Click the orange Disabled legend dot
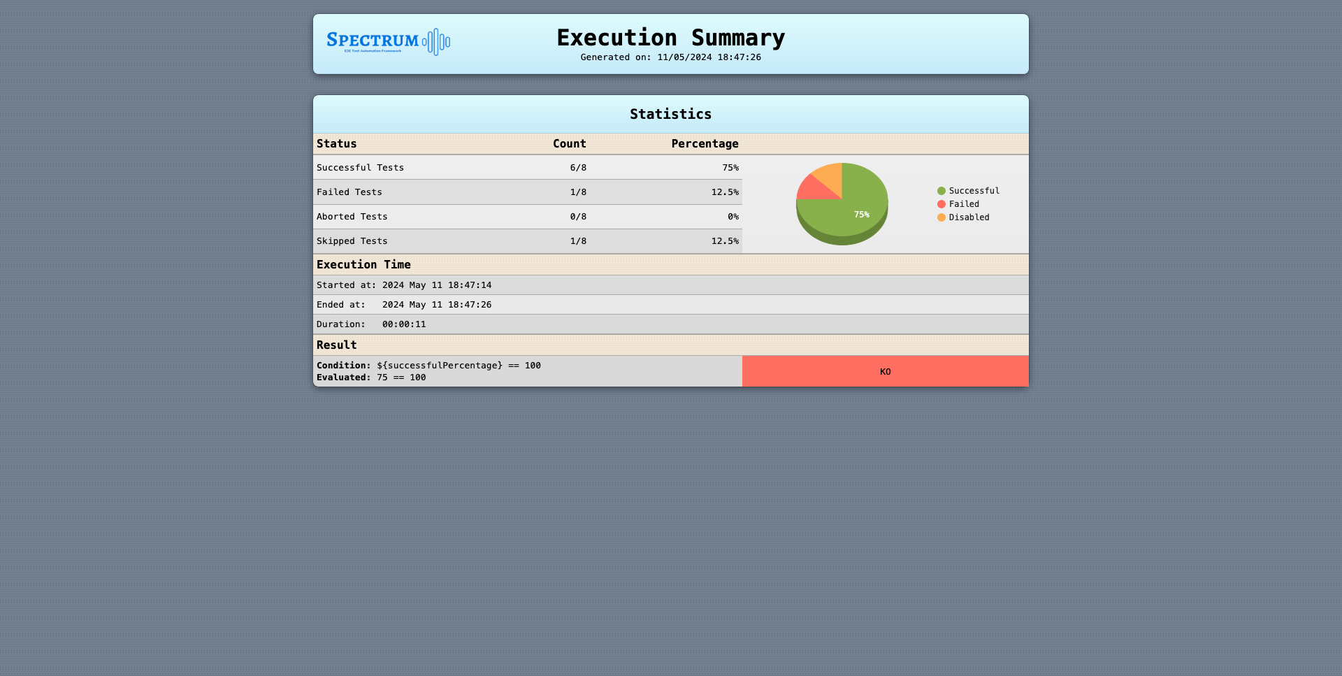This screenshot has width=1342, height=676. (941, 217)
